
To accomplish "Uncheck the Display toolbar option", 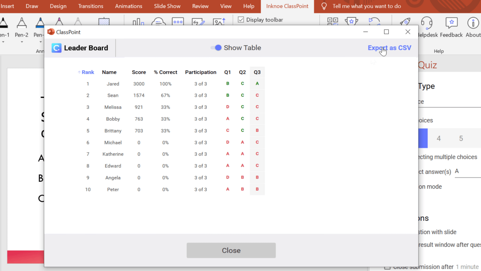I will pyautogui.click(x=241, y=19).
